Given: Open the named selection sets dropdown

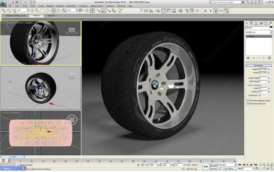Looking at the screenshot, I should [x=133, y=10].
